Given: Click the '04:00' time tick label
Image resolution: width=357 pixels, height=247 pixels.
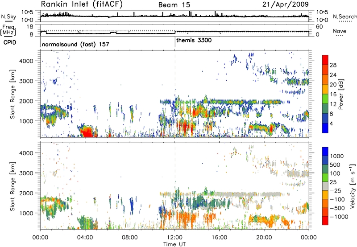Looking at the screenshot, I should coord(85,238).
